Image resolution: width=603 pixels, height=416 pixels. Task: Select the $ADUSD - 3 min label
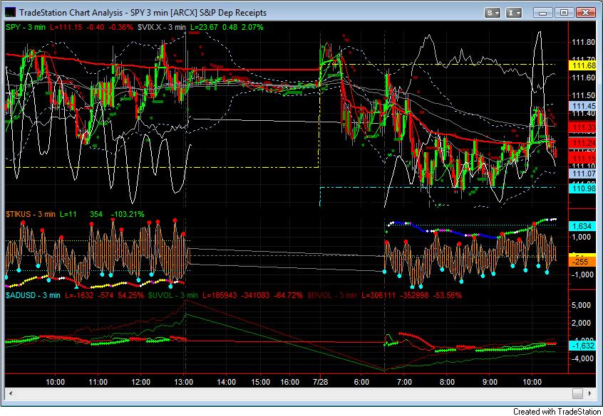(x=33, y=295)
